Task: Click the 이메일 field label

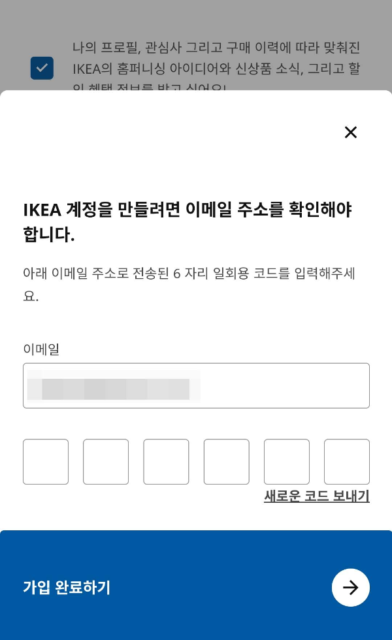Action: [x=41, y=349]
